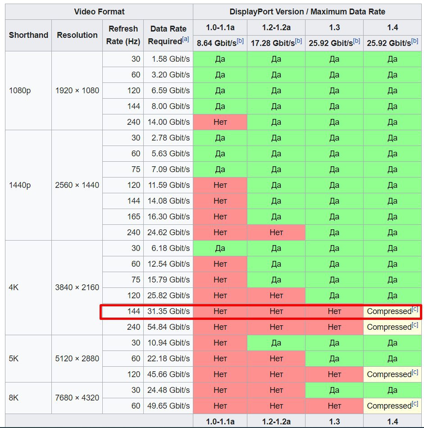Open footnote [c] in the 49.65 Gbit/s row
Screen dimensions: 424x428
(415, 404)
